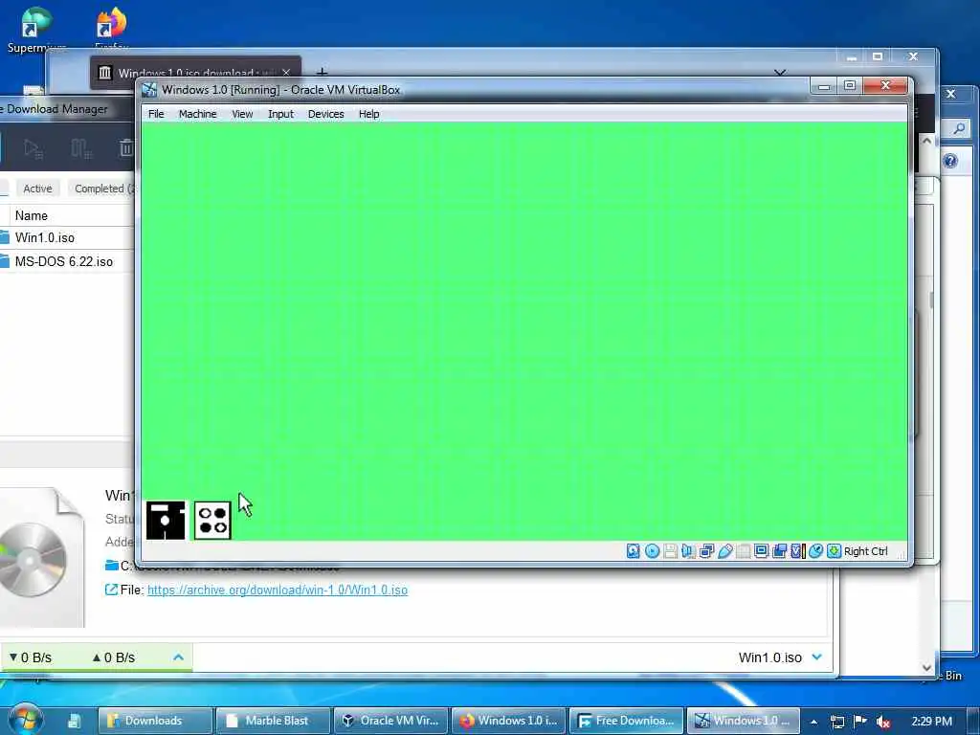This screenshot has width=980, height=735.
Task: Click the floppy drive indicator icon
Action: pyautogui.click(x=670, y=550)
